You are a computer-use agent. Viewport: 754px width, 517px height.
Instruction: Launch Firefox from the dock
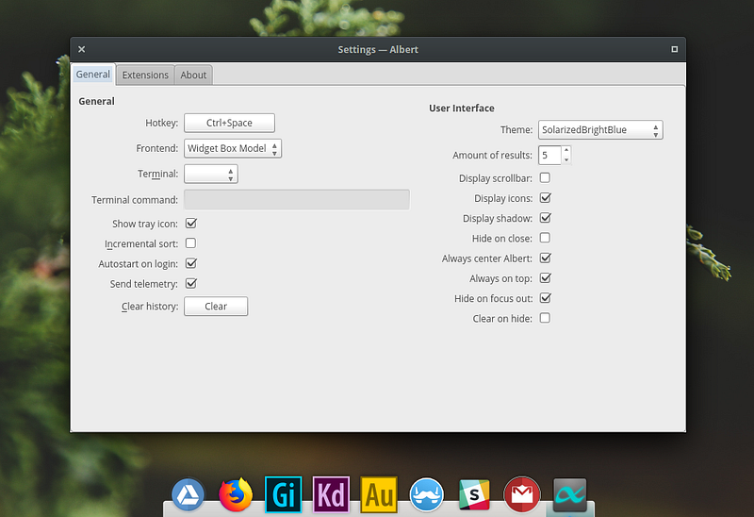pyautogui.click(x=236, y=495)
